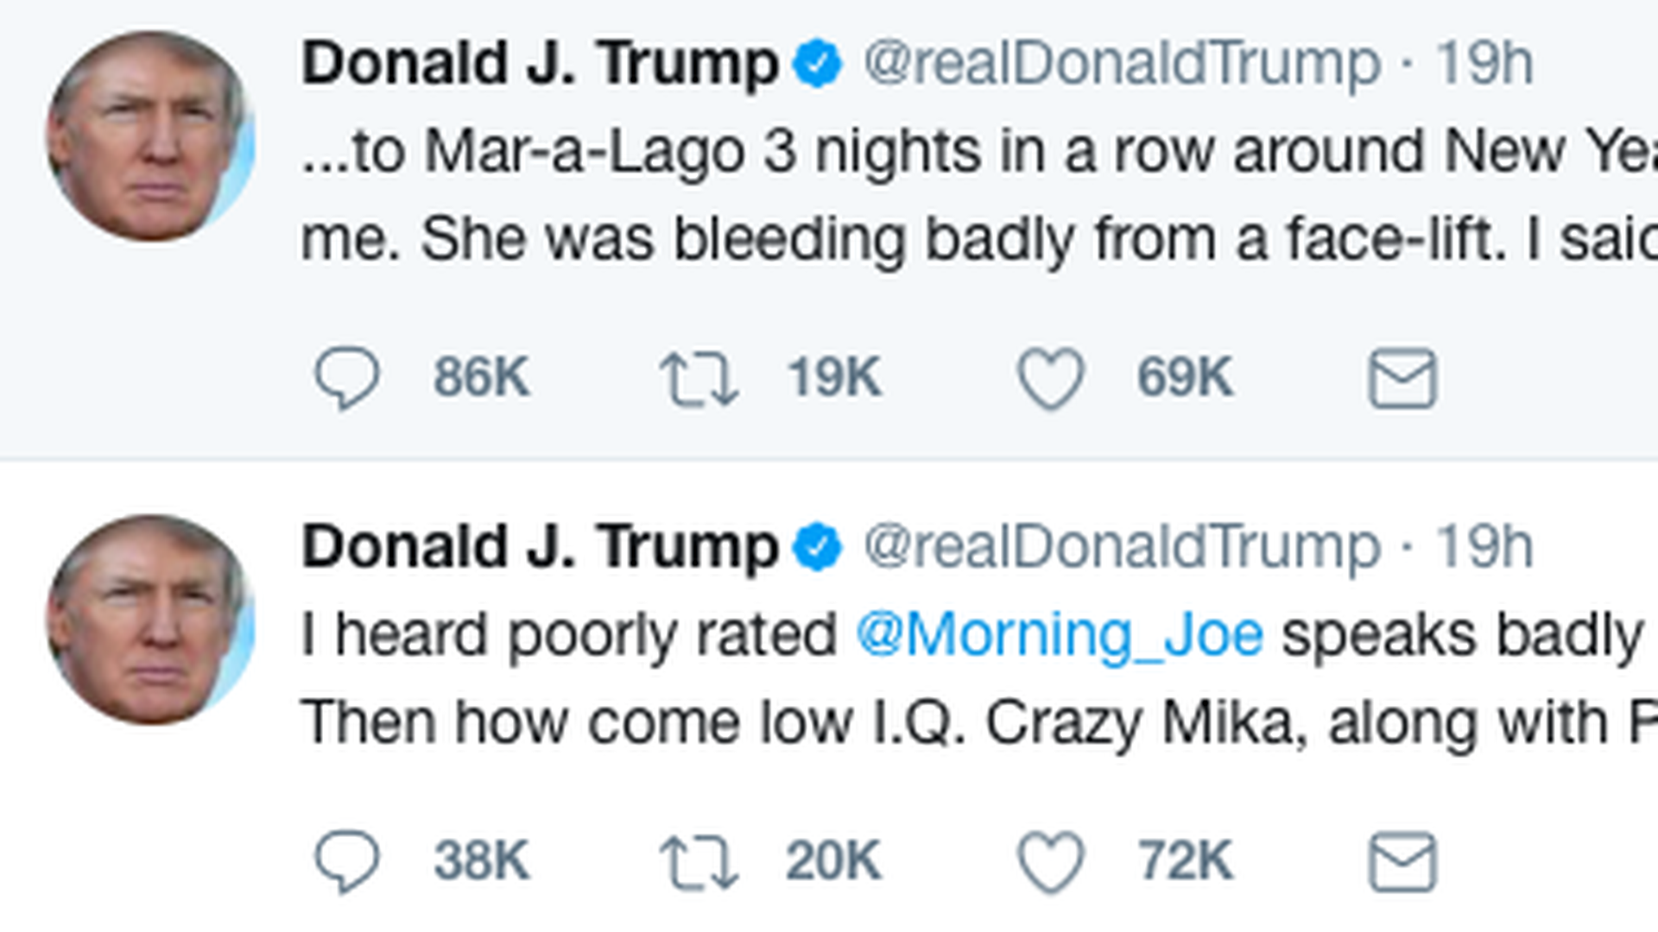Viewport: 1658px width, 932px height.
Task: Reply to the Mar-a-Lago tweet
Action: [346, 378]
